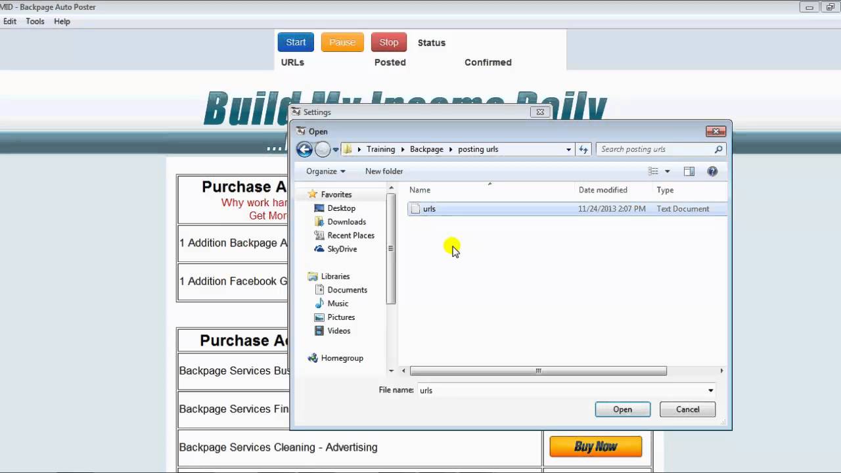Expand the File name dropdown arrow
The image size is (841, 473).
coord(710,390)
